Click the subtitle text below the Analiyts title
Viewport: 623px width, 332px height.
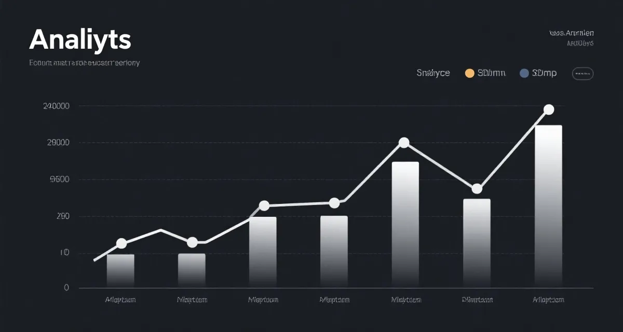pyautogui.click(x=84, y=63)
